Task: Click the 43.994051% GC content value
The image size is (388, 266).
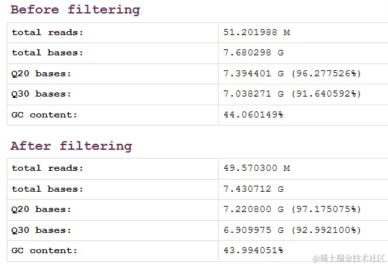Action: coord(254,250)
